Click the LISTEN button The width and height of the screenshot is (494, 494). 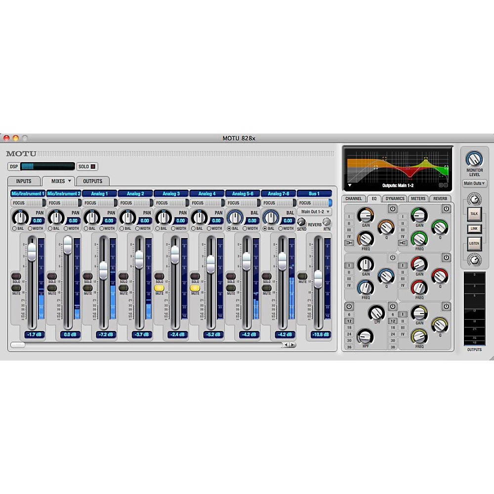474,243
